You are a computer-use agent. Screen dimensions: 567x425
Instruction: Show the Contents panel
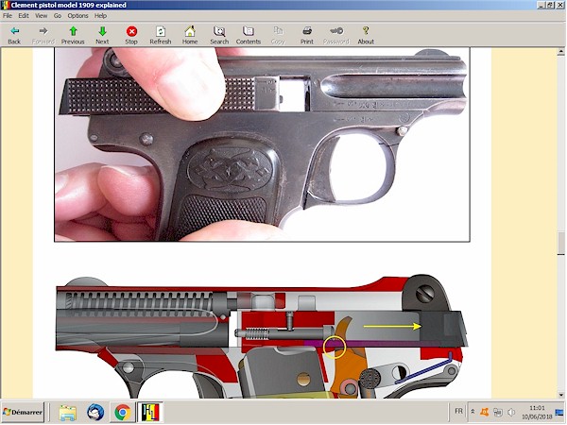(x=249, y=35)
